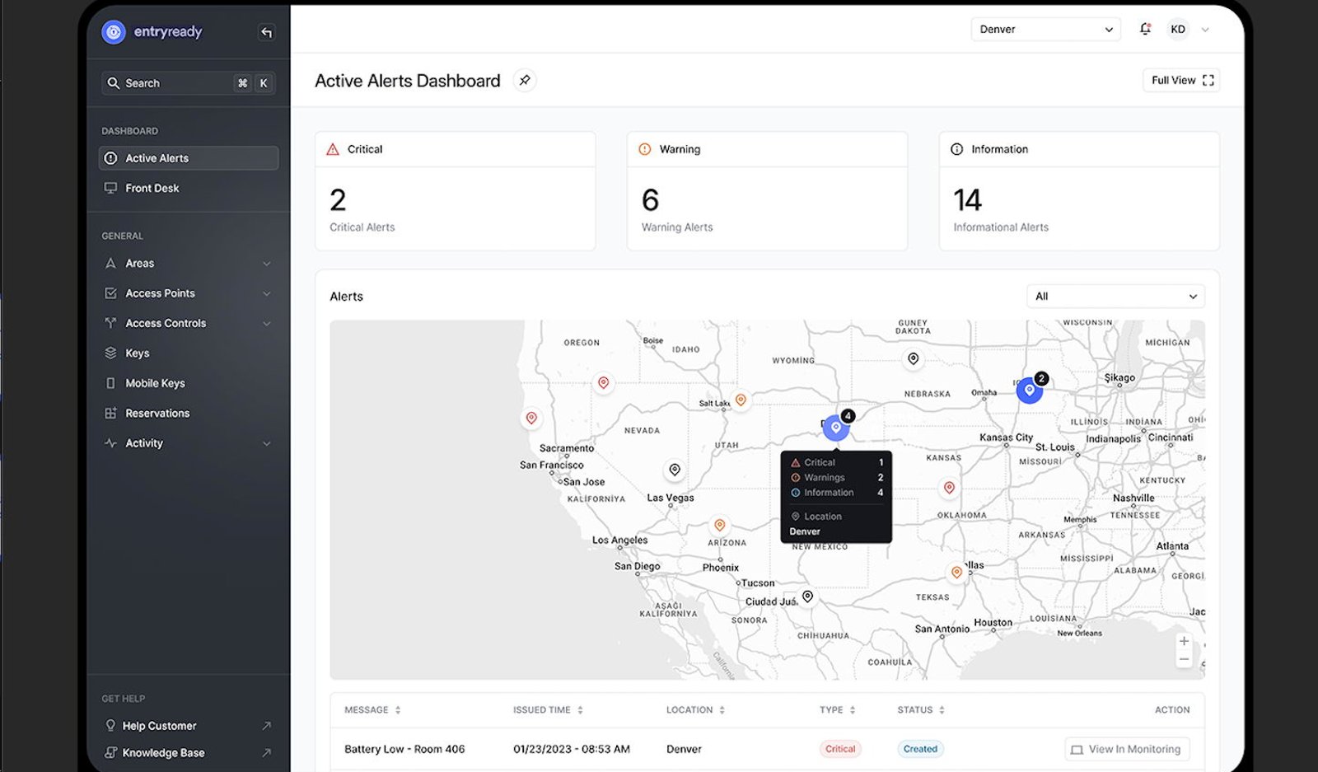The image size is (1318, 772).
Task: Click the orange map pin near Dallas
Action: point(956,572)
